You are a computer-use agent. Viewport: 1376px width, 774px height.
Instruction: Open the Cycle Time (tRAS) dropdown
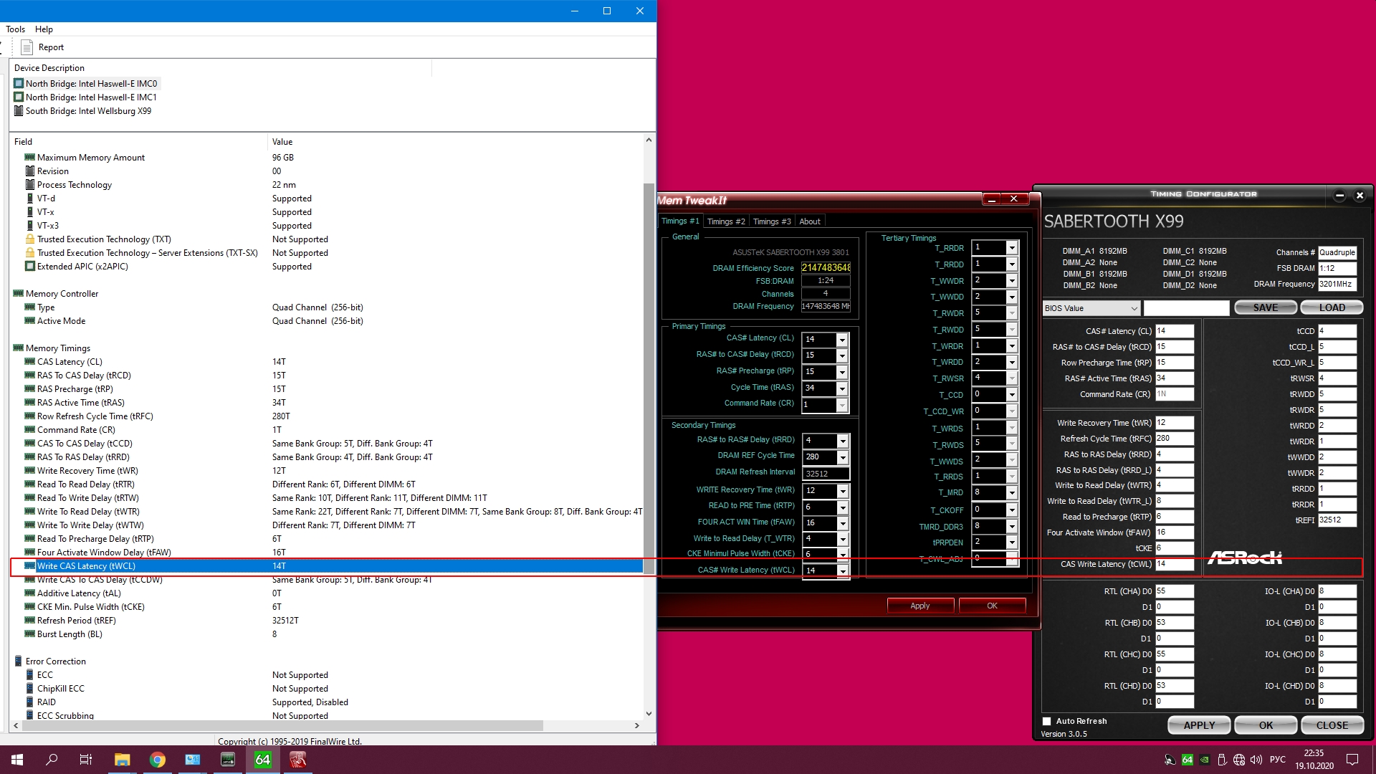click(842, 389)
